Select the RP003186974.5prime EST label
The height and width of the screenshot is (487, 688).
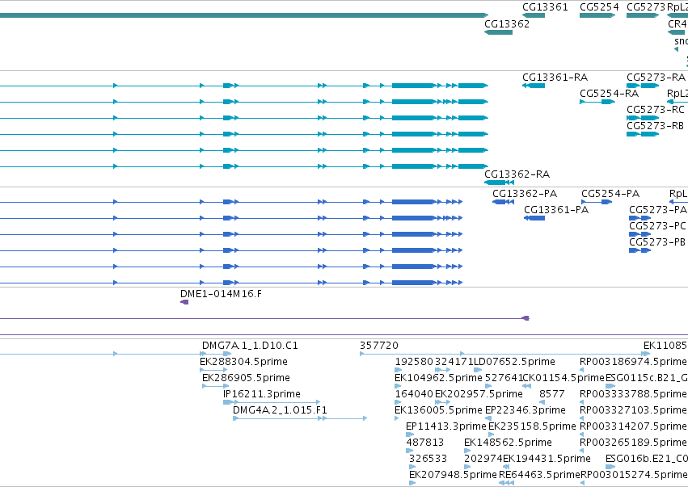click(x=633, y=362)
